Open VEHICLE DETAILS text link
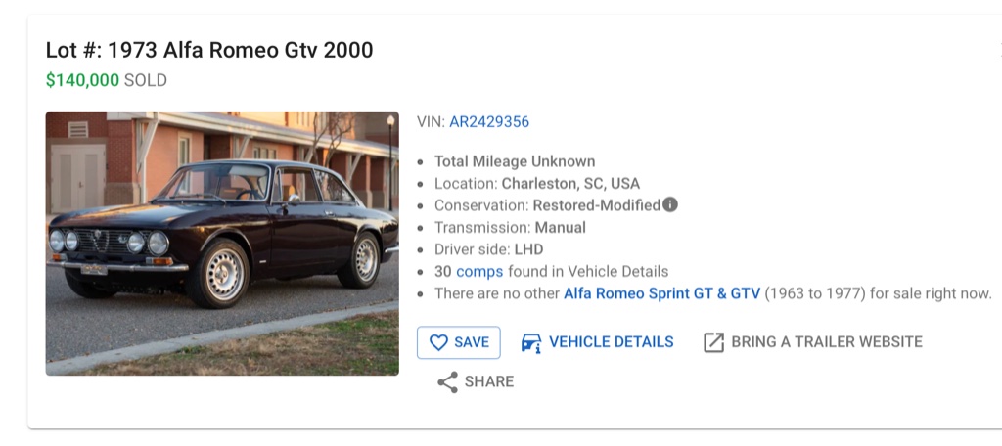The width and height of the screenshot is (1002, 446). (x=611, y=342)
